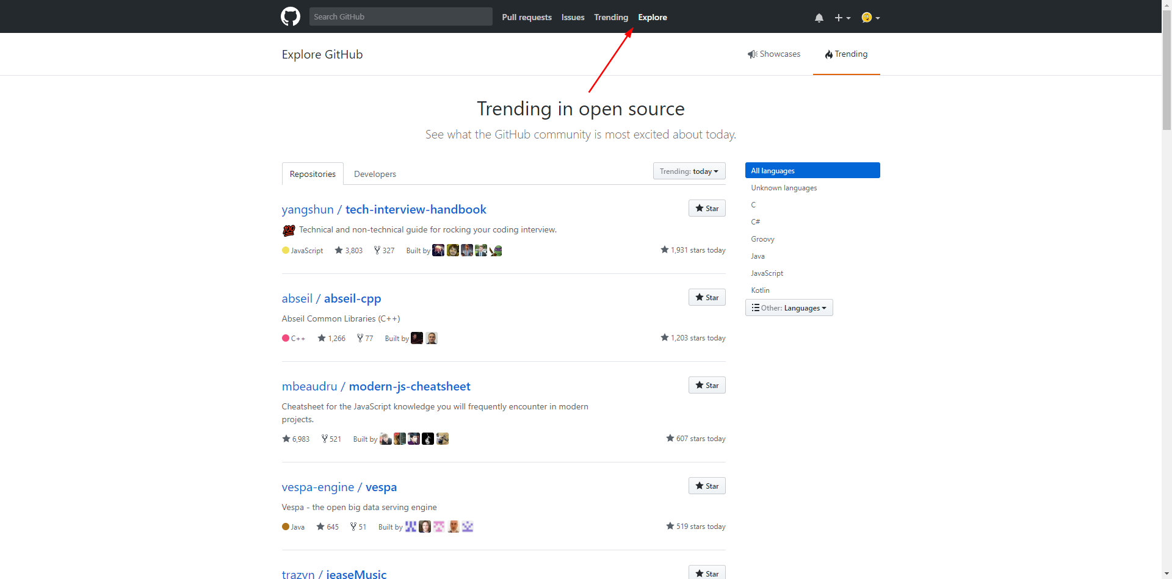Click last contributor avatar of tech-interview-handbook
Screen dimensions: 1172x579
click(496, 250)
